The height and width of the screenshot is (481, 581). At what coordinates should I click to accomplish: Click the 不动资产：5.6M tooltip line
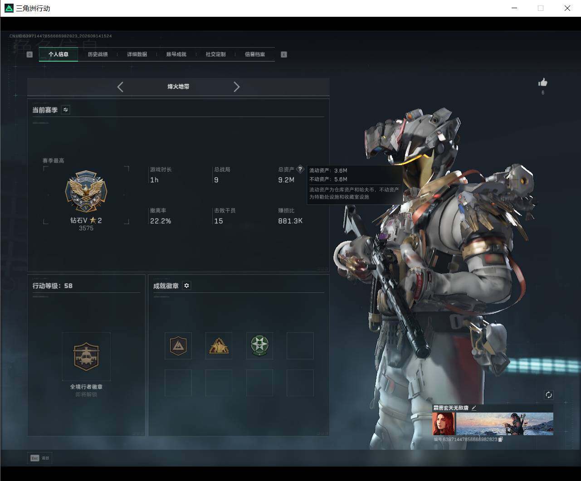[328, 179]
